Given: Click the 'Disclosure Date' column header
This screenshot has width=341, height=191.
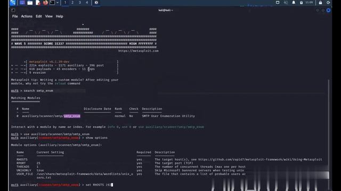Looking at the screenshot, I should (x=97, y=109).
